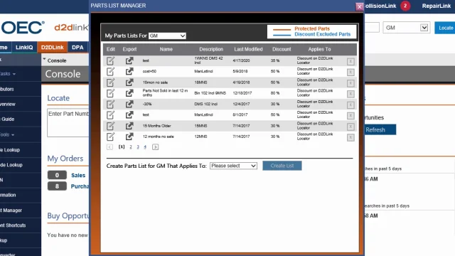Edit the 15 Months Older list
The width and height of the screenshot is (455, 256).
pyautogui.click(x=110, y=126)
